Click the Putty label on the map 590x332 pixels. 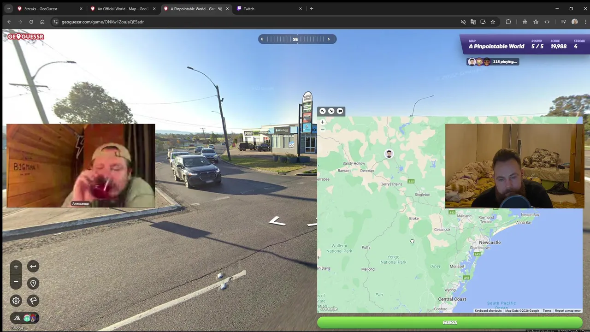366,248
